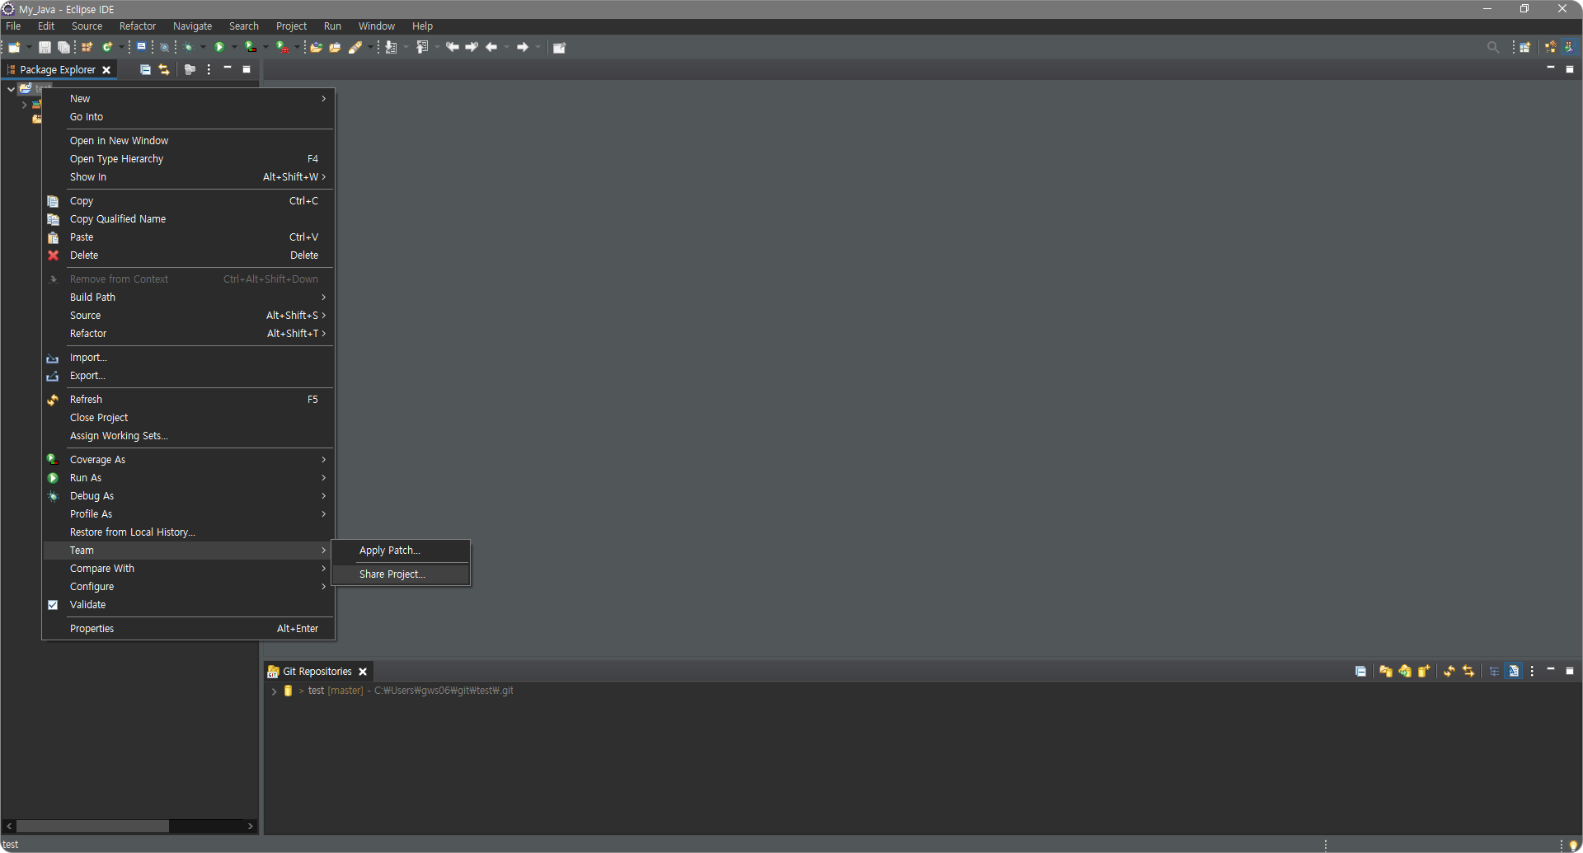Select Apply Patch from Team submenu
Screen dimensions: 1583x853
pyautogui.click(x=401, y=551)
